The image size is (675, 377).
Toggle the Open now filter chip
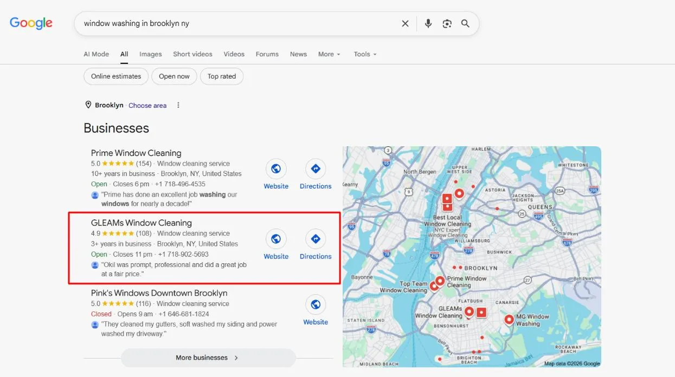click(x=174, y=76)
